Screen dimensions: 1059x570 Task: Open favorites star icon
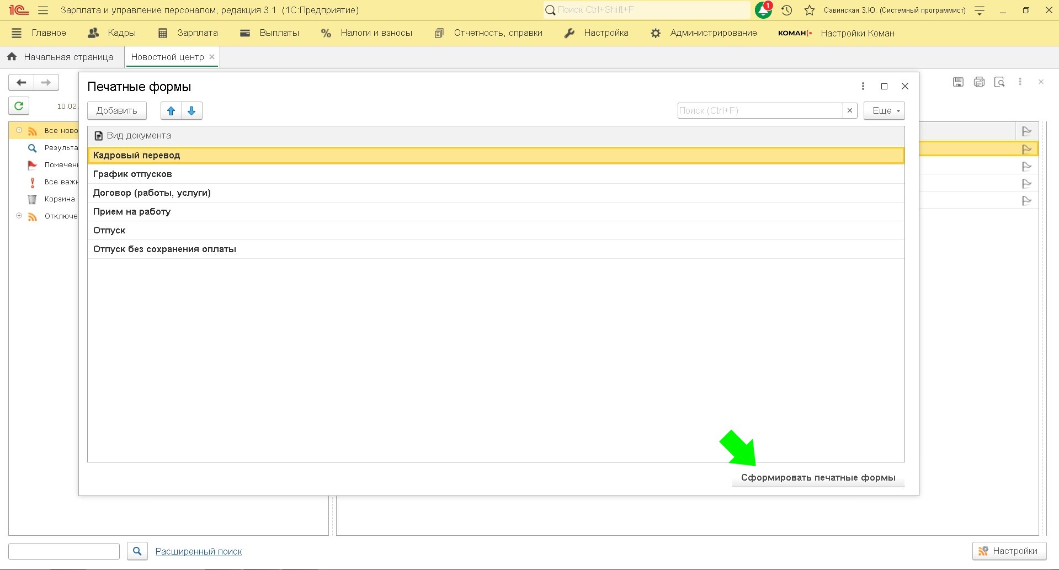(x=810, y=10)
